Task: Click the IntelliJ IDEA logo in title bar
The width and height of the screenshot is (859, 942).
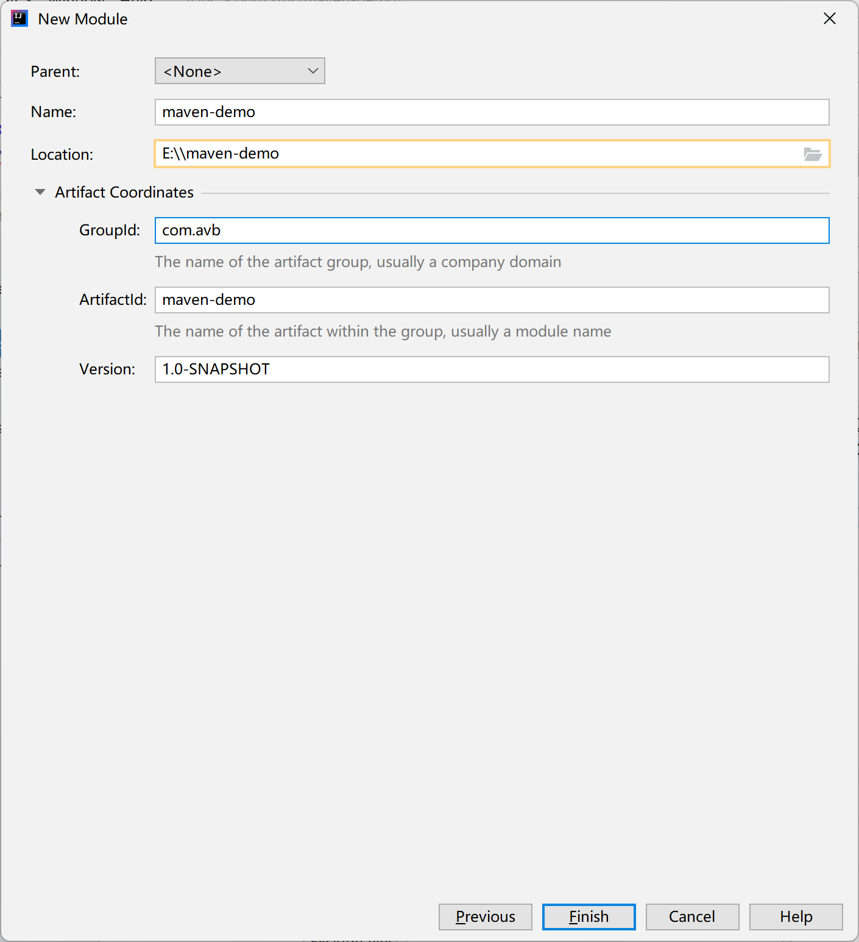Action: tap(19, 18)
